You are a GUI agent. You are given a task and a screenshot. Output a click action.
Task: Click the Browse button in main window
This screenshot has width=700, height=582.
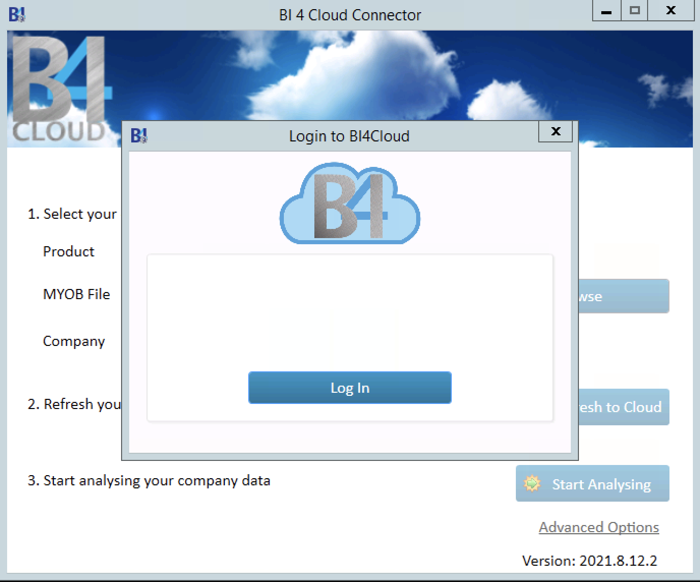(624, 296)
